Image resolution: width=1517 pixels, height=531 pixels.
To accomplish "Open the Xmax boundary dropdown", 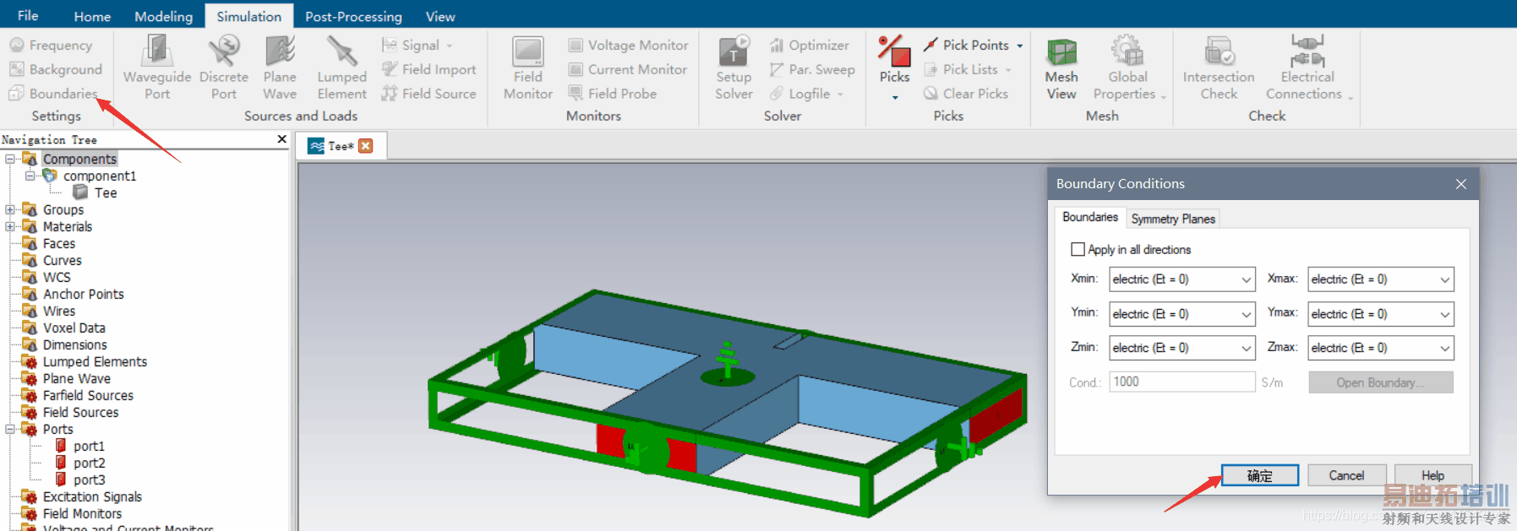I will click(x=1381, y=279).
